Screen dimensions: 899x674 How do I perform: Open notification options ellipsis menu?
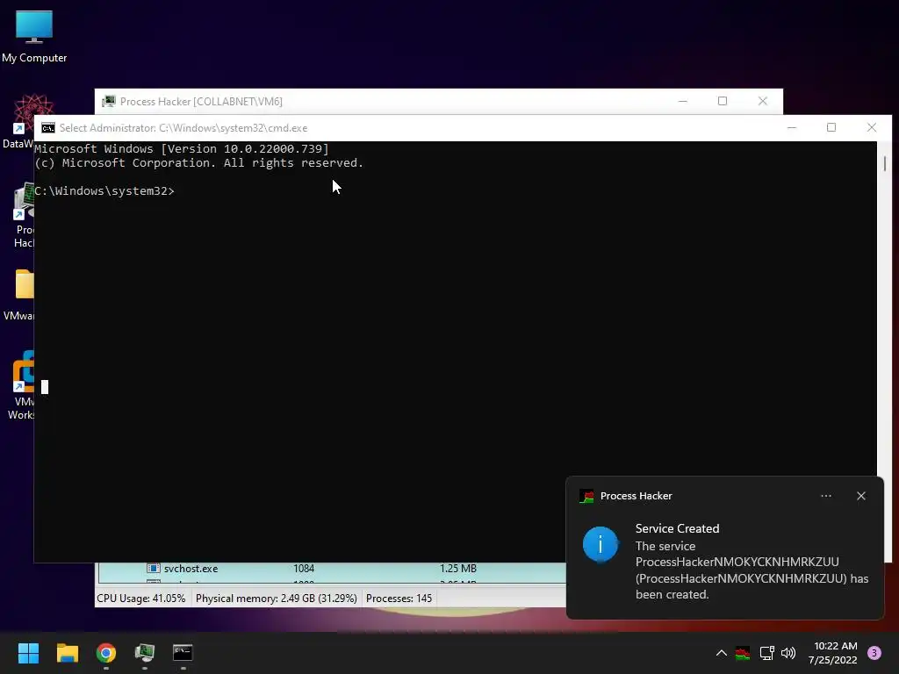826,496
